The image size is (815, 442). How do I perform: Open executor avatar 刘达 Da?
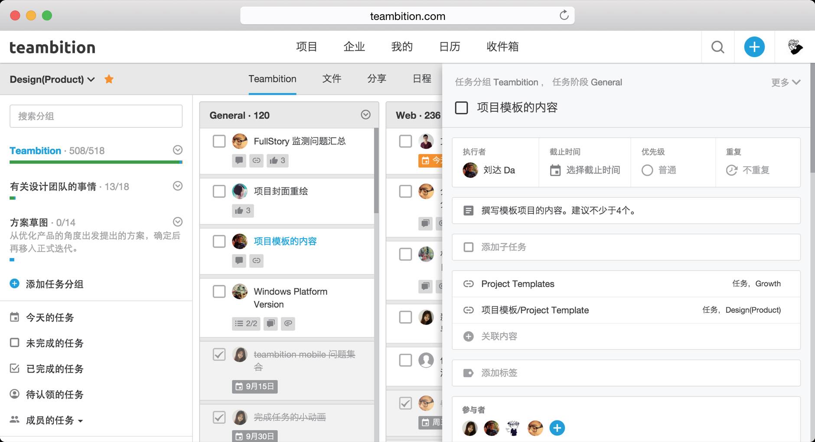(470, 170)
